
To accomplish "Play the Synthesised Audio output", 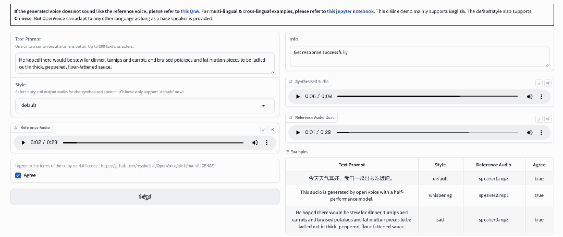I will (x=298, y=97).
